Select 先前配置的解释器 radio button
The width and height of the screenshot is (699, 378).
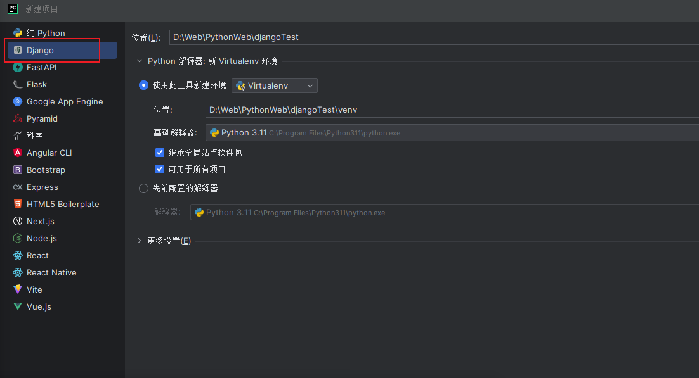(x=143, y=188)
